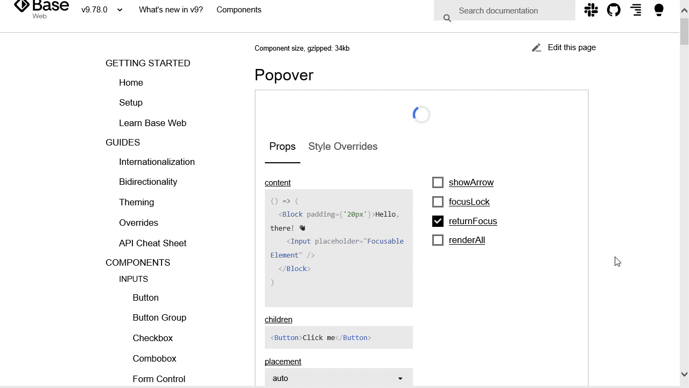Screen dimensions: 689x388
Task: Open the Form Control component page
Action: click(x=159, y=379)
